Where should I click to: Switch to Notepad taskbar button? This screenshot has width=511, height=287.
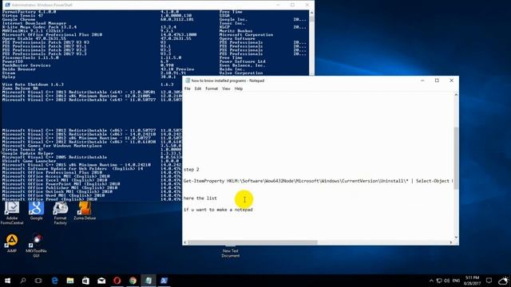(149, 281)
